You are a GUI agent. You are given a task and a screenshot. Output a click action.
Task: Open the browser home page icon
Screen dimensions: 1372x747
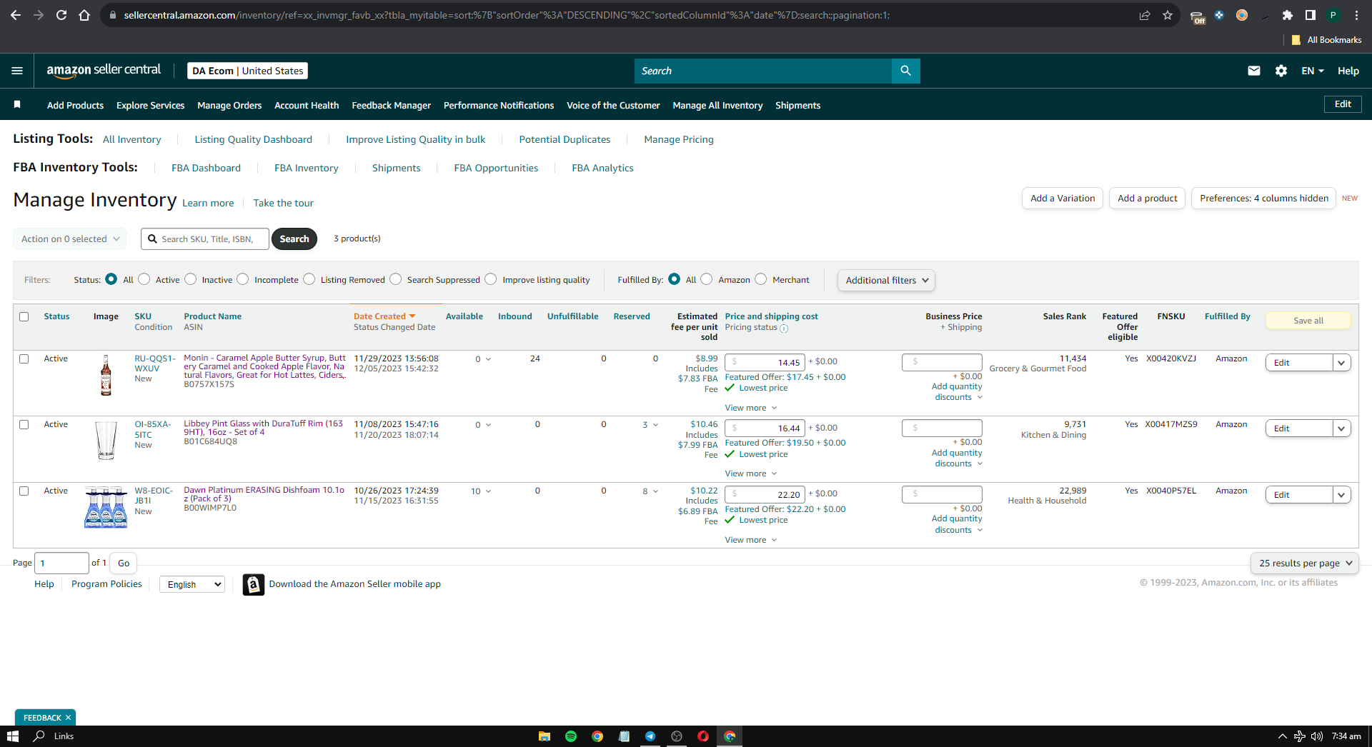[84, 15]
